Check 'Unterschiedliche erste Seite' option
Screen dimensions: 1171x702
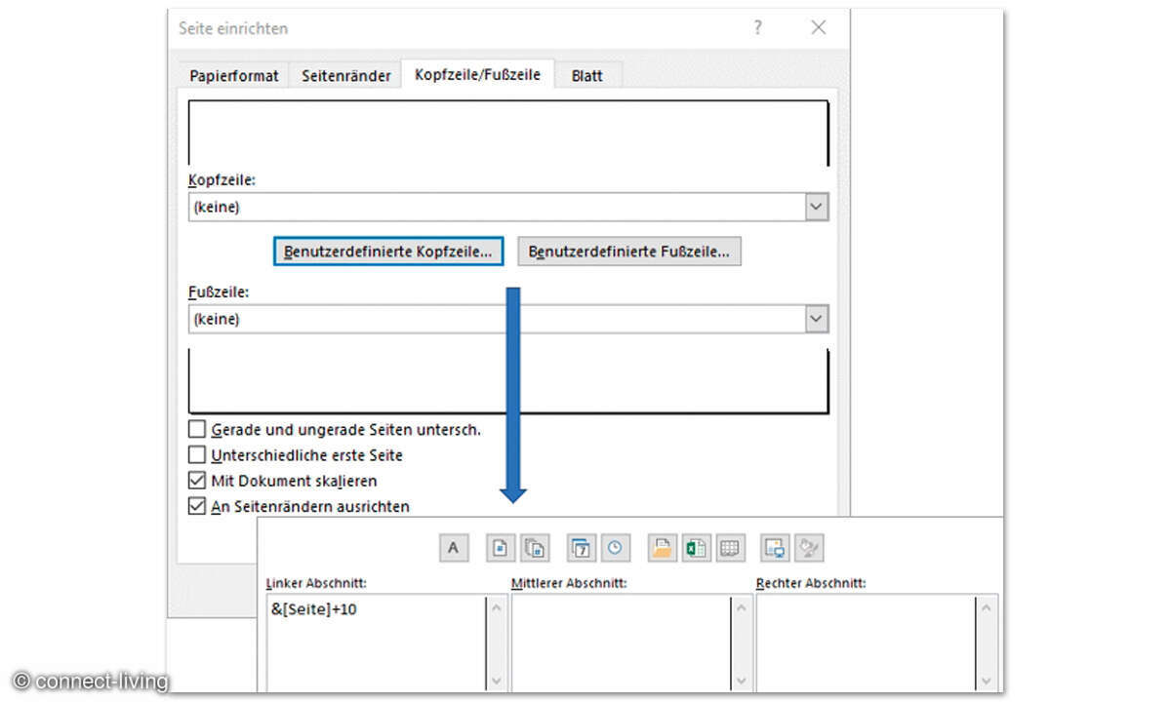198,455
